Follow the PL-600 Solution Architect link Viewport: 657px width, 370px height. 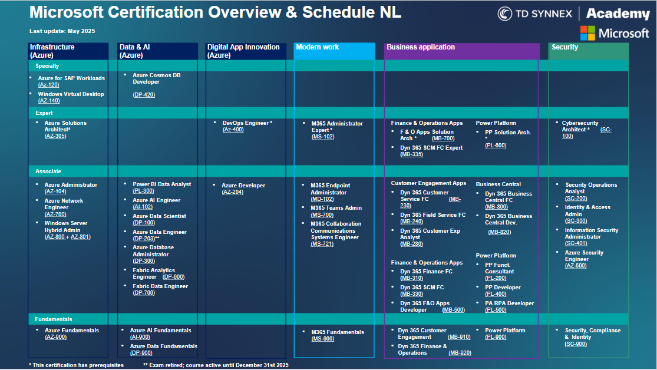tap(496, 146)
